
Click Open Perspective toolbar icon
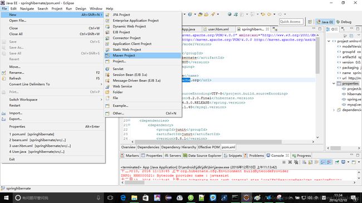coord(310,22)
